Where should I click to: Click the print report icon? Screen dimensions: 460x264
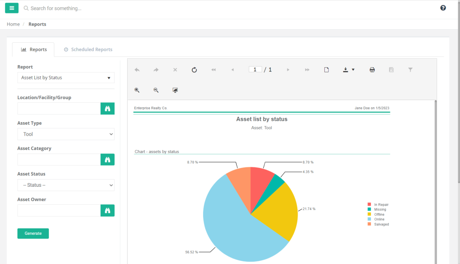click(372, 70)
